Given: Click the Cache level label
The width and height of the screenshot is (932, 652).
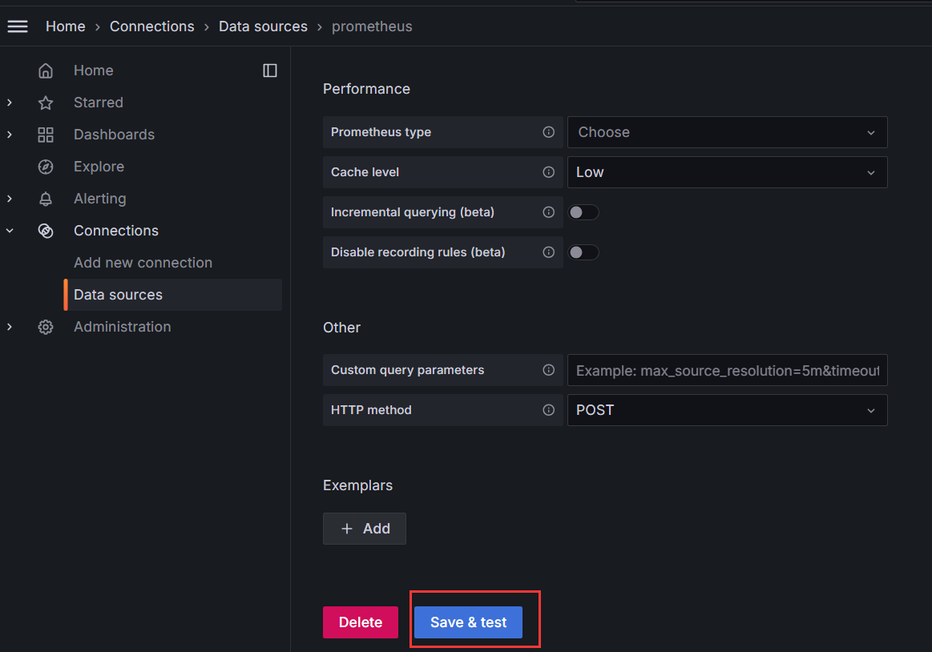Looking at the screenshot, I should (x=365, y=171).
